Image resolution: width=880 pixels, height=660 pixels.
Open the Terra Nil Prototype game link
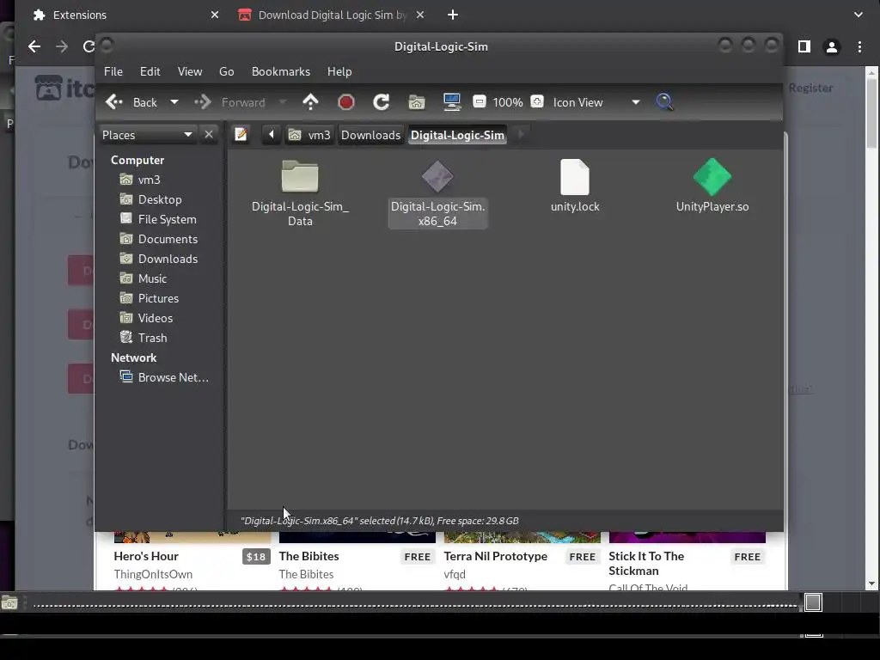point(495,556)
